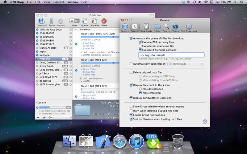Open the Help menu
The width and height of the screenshot is (247, 154).
coord(84,2)
